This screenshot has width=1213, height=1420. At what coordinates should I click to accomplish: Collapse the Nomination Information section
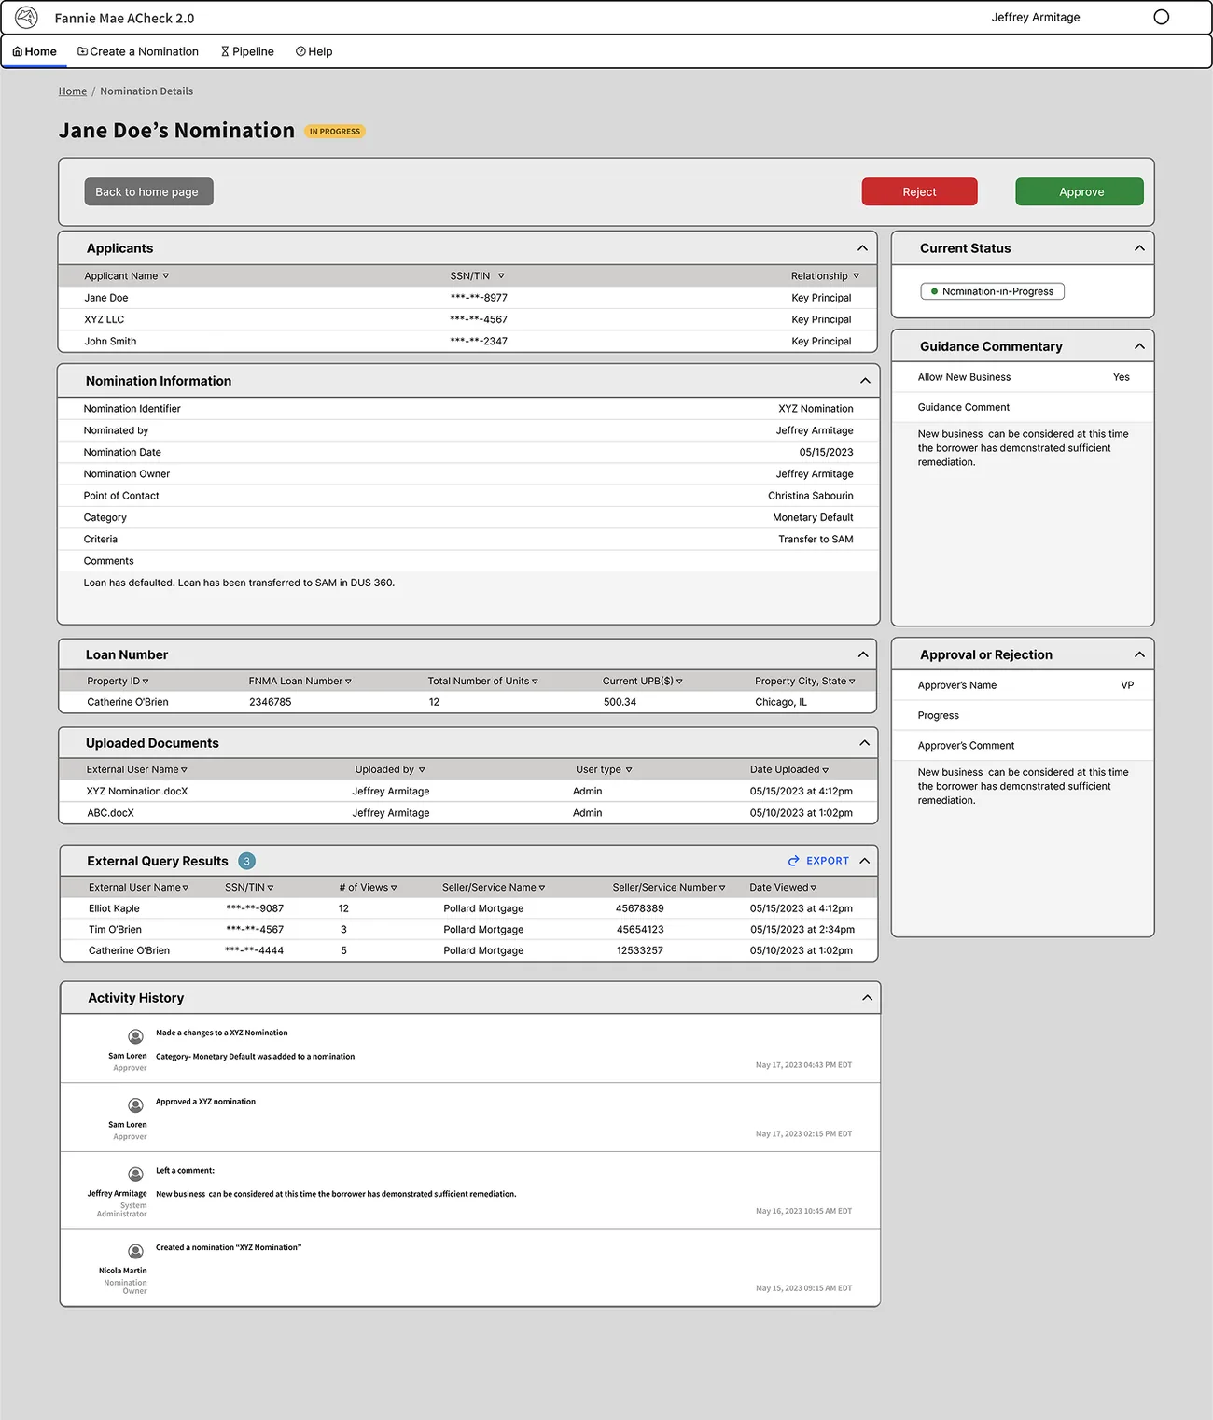[865, 381]
